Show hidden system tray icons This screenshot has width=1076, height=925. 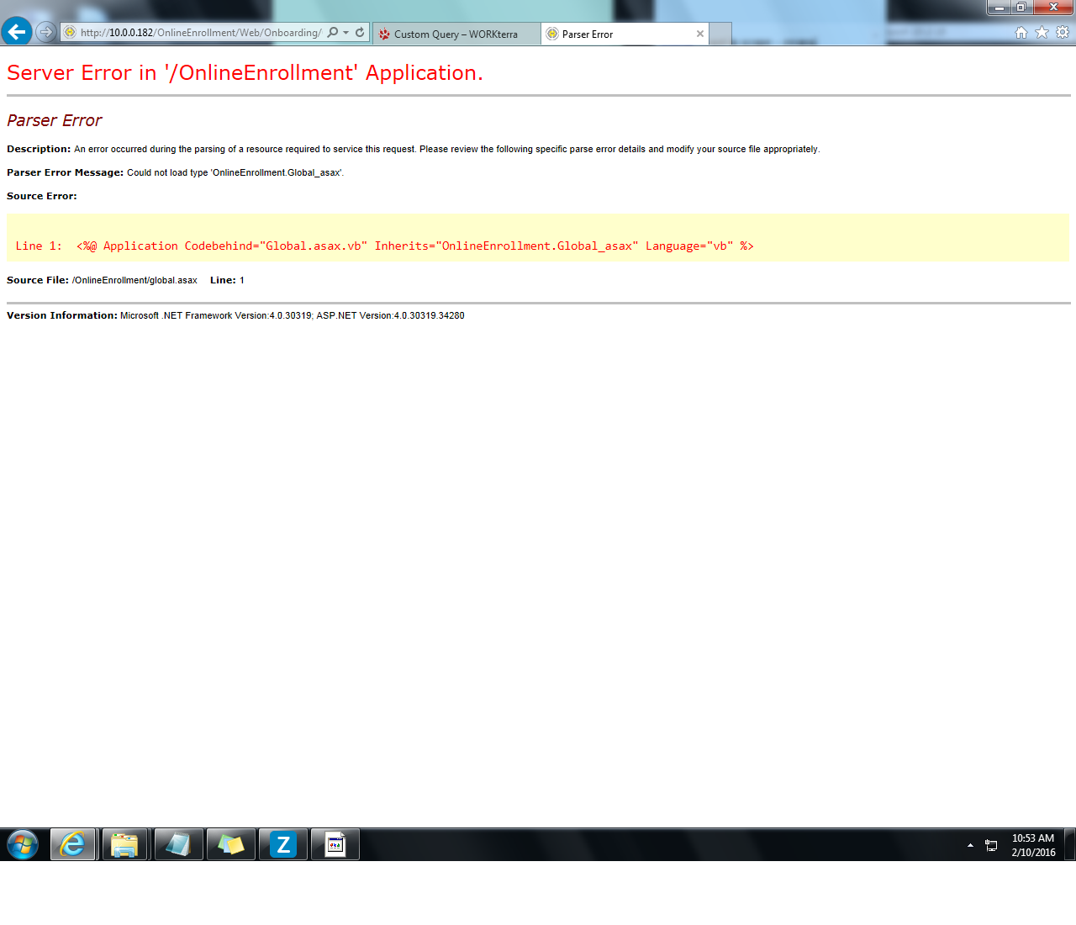point(970,845)
